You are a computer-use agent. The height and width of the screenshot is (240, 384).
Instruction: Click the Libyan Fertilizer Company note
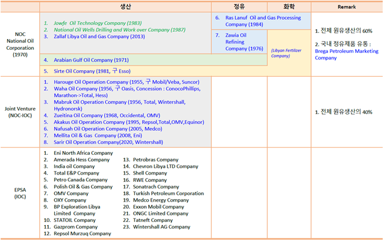(x=286, y=53)
